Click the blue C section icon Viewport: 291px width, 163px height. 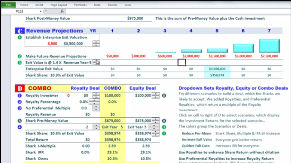(x=20, y=31)
